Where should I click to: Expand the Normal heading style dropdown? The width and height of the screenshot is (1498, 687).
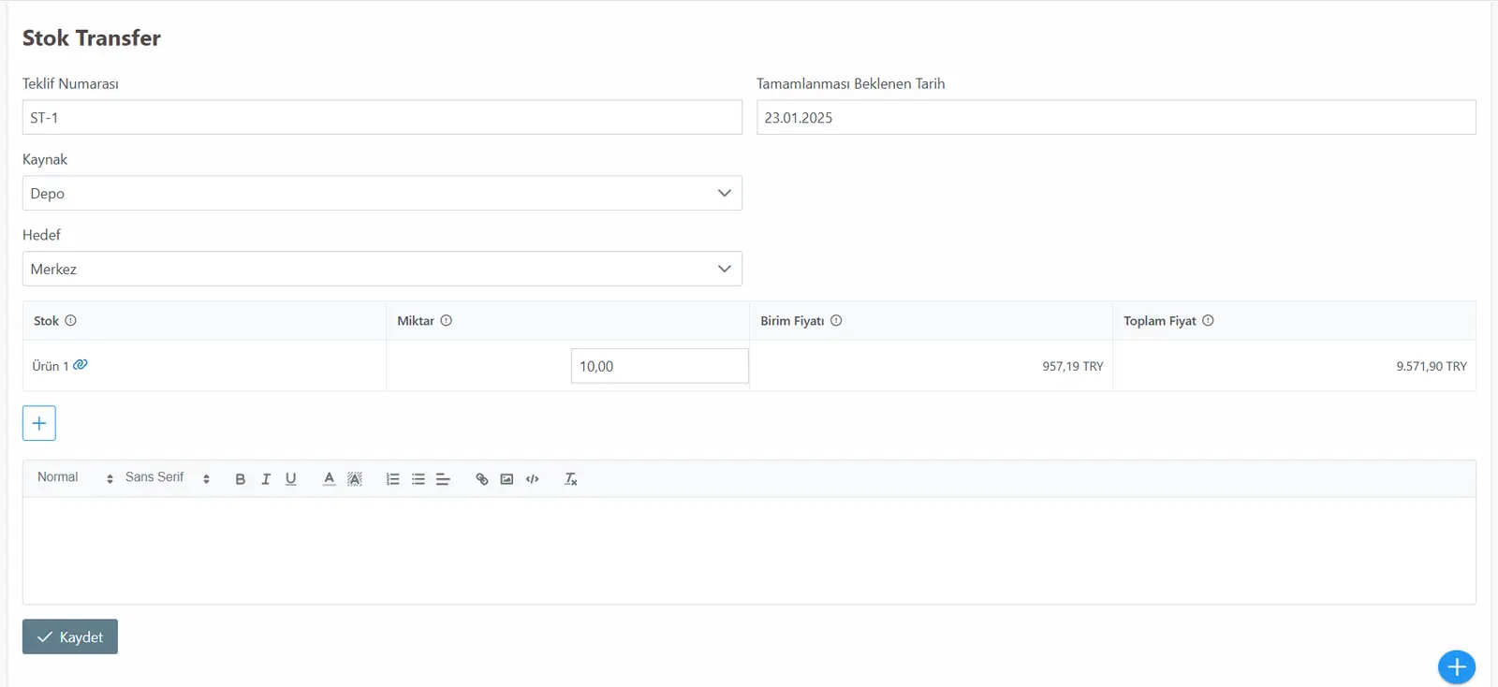coord(75,477)
